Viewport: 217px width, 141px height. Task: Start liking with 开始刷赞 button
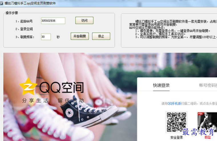(80, 36)
